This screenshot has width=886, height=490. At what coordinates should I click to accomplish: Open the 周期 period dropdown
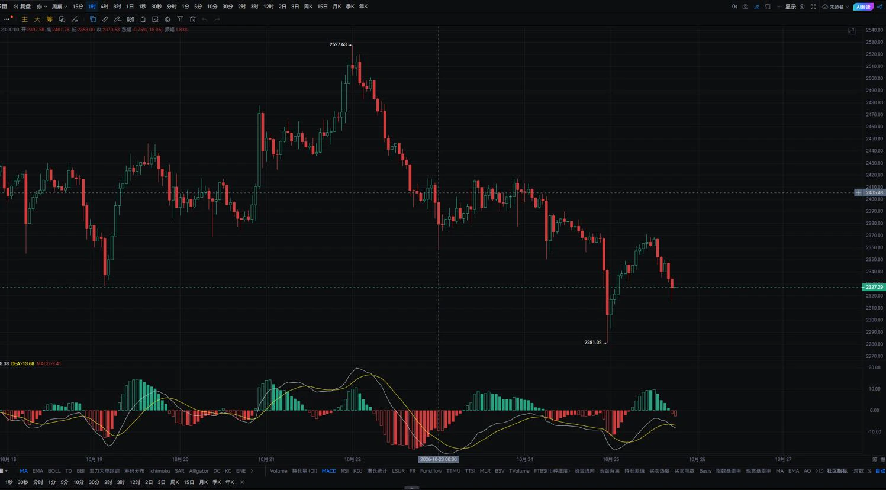click(x=59, y=7)
